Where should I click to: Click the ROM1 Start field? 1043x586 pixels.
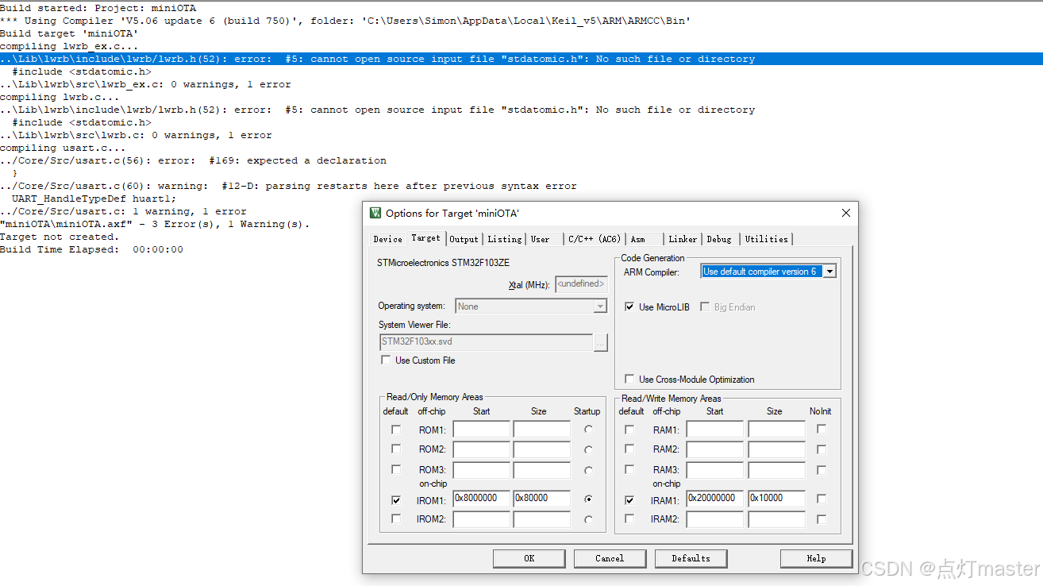point(481,430)
